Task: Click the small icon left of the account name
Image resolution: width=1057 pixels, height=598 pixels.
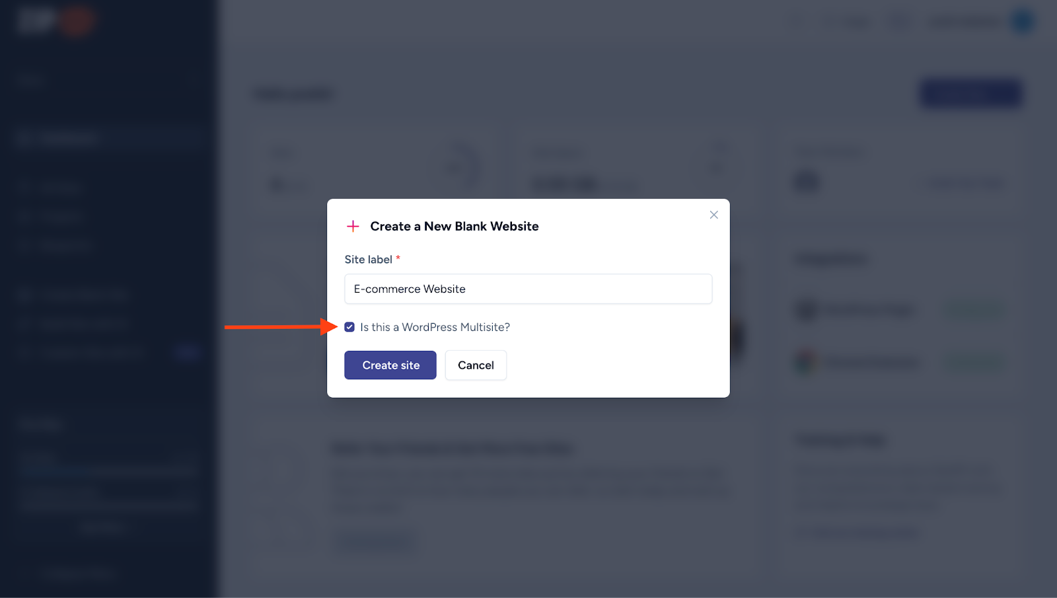Action: click(898, 20)
